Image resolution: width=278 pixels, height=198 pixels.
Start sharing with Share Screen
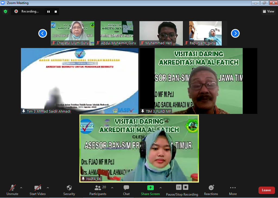click(150, 190)
